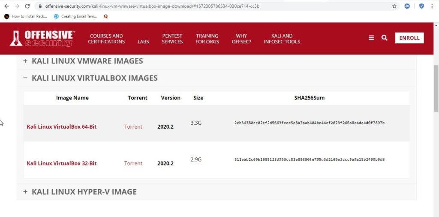
Task: Click the Version column header
Action: tap(171, 98)
